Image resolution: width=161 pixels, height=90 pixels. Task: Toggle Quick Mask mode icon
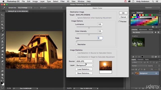[x=2, y=87]
